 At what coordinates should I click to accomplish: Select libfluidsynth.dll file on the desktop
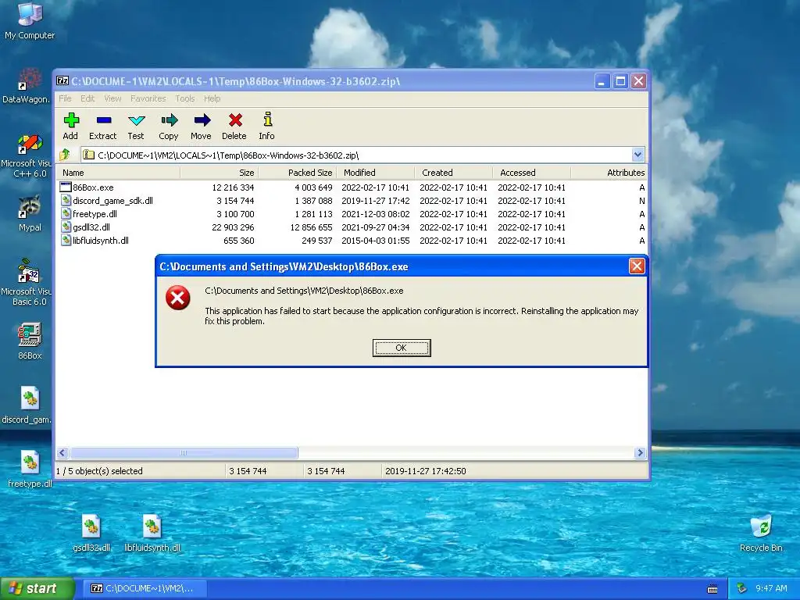click(x=152, y=533)
